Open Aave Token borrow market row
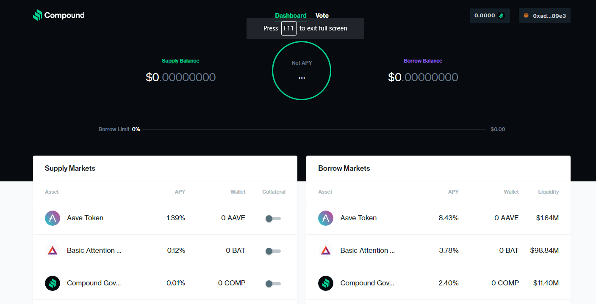The image size is (596, 304). [x=438, y=218]
